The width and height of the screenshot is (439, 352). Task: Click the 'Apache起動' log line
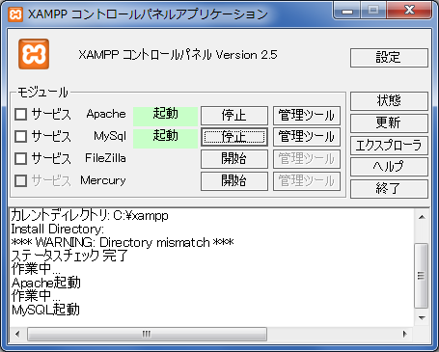click(x=46, y=283)
